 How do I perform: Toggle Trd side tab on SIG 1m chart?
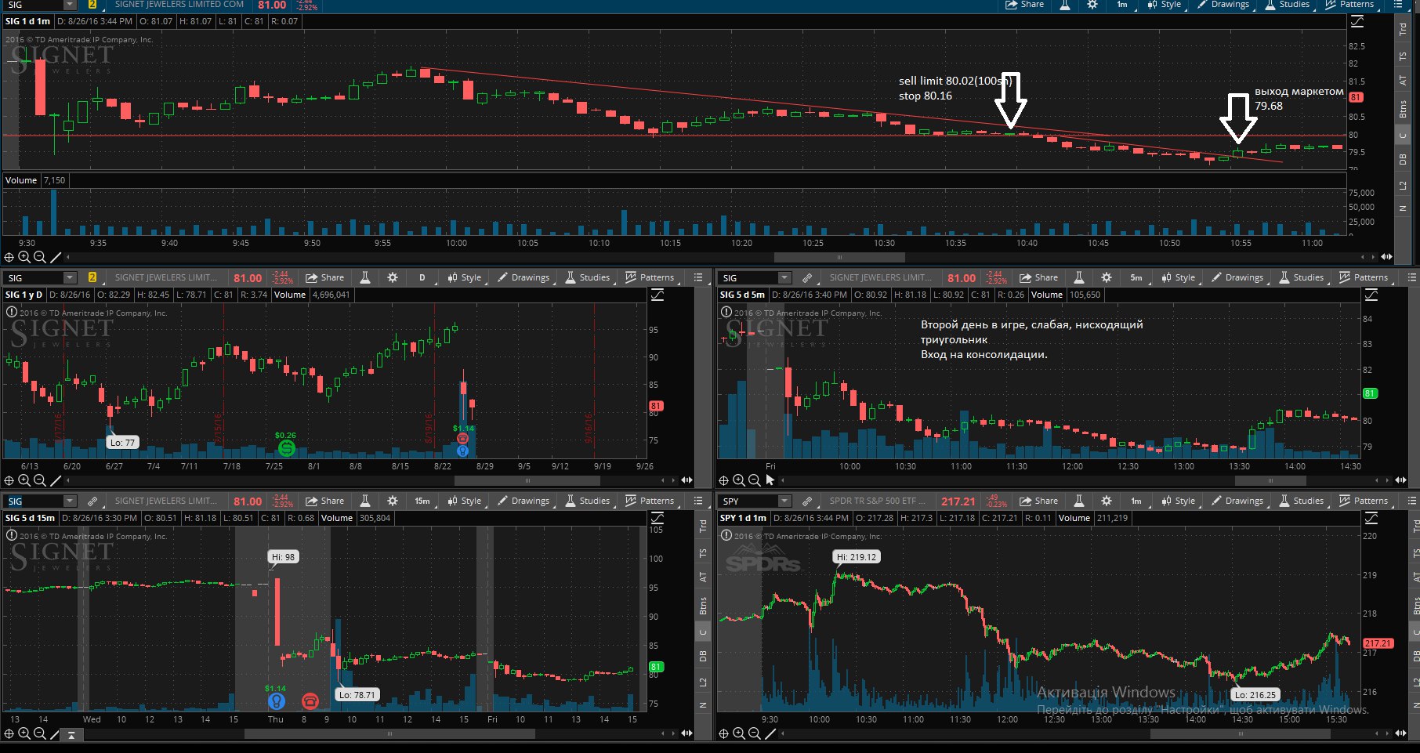click(1403, 29)
